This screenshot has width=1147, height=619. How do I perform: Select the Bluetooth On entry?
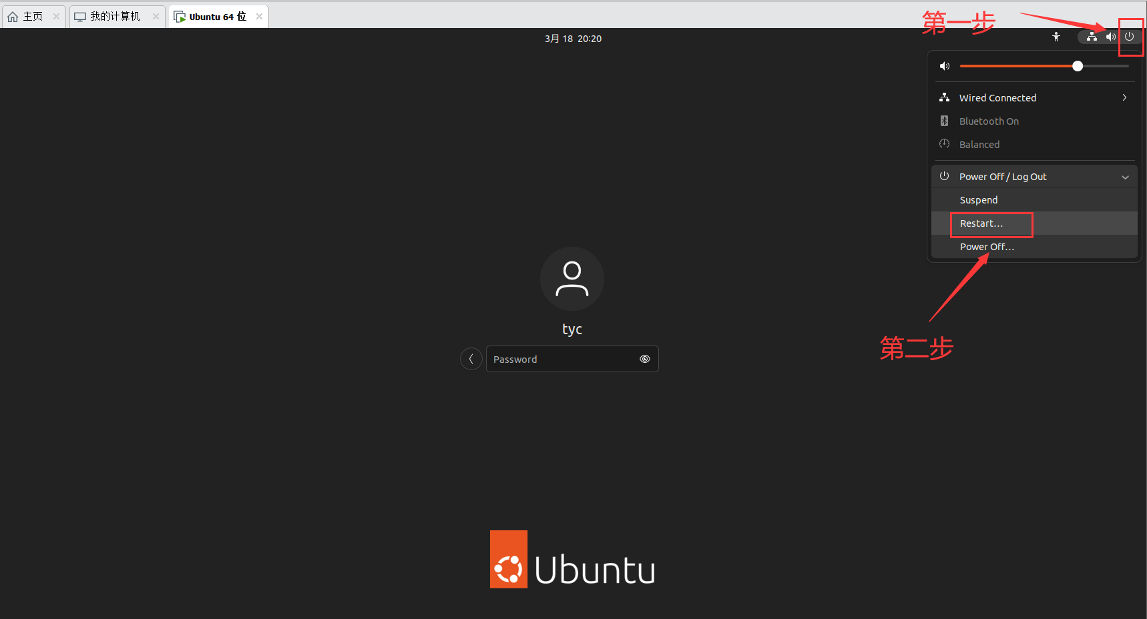point(1034,121)
